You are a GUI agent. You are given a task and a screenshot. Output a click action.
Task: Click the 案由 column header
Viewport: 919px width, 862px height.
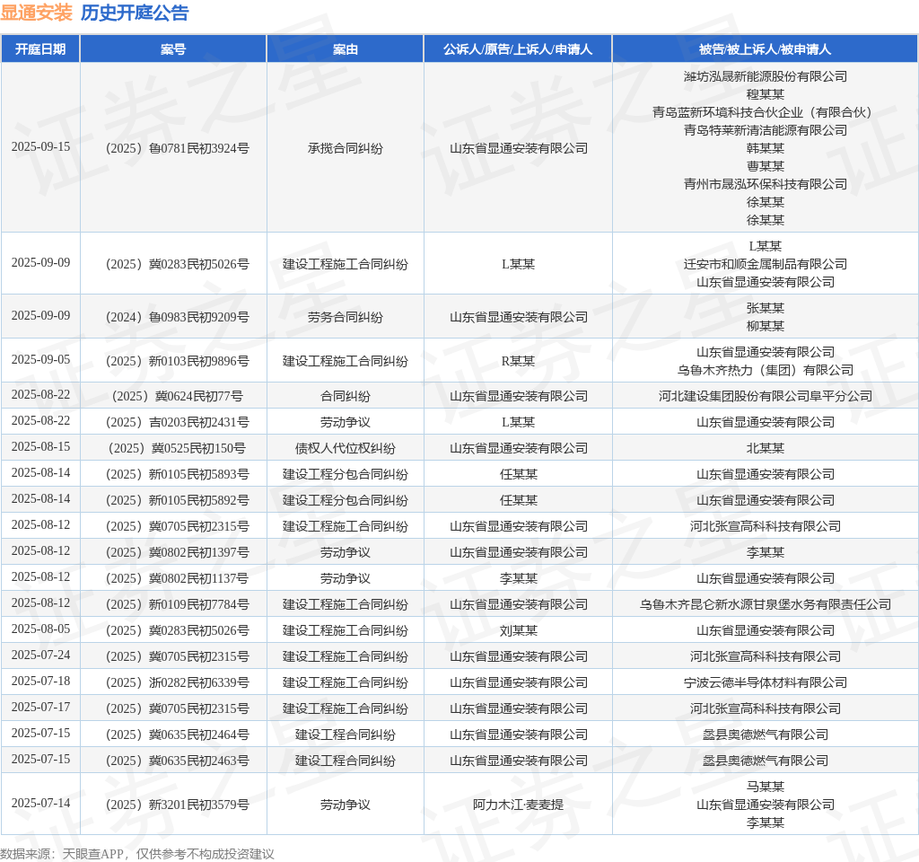click(x=346, y=49)
